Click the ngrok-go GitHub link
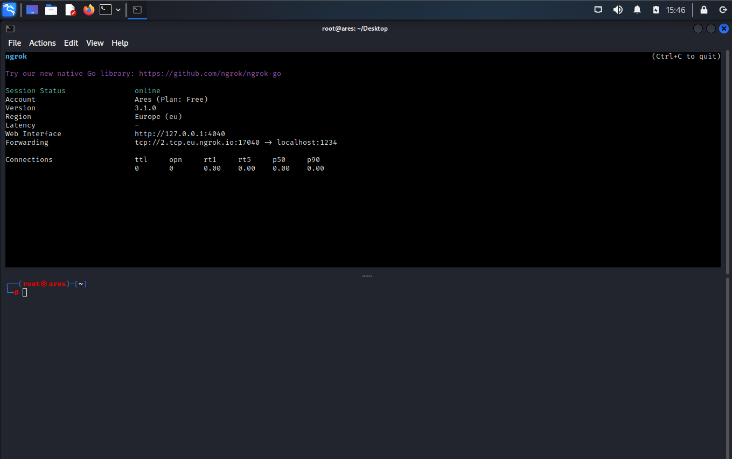732x459 pixels. (x=210, y=74)
